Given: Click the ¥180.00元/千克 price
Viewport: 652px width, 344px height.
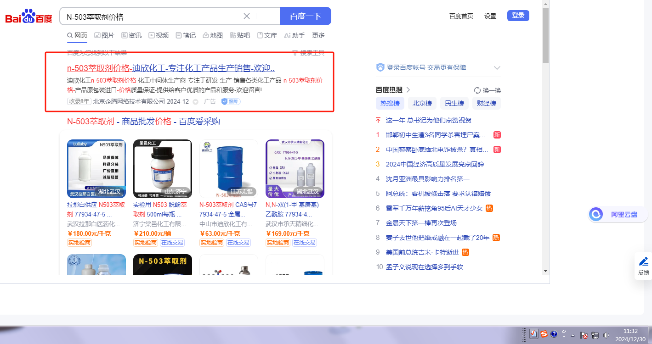Looking at the screenshot, I should coord(89,233).
